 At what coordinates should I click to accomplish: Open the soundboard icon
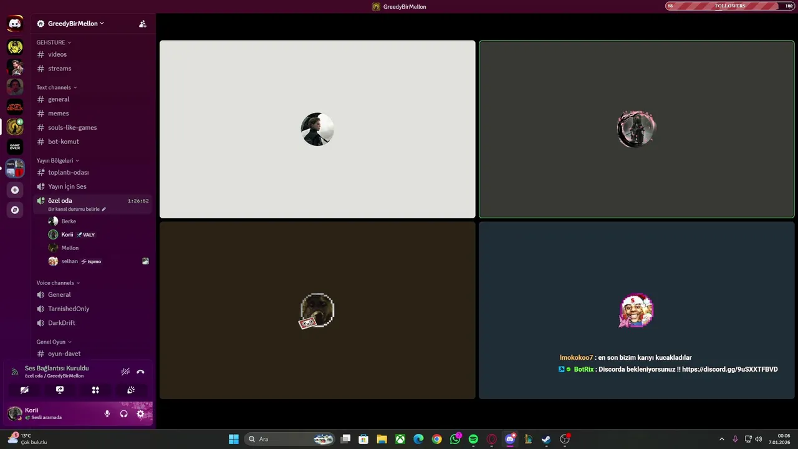pyautogui.click(x=131, y=390)
